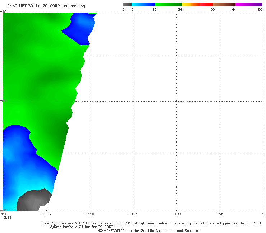This screenshot has width=266, height=233.
Task: Click the note line beginning 'Note: 1) Times are GMT'
Action: point(151,223)
